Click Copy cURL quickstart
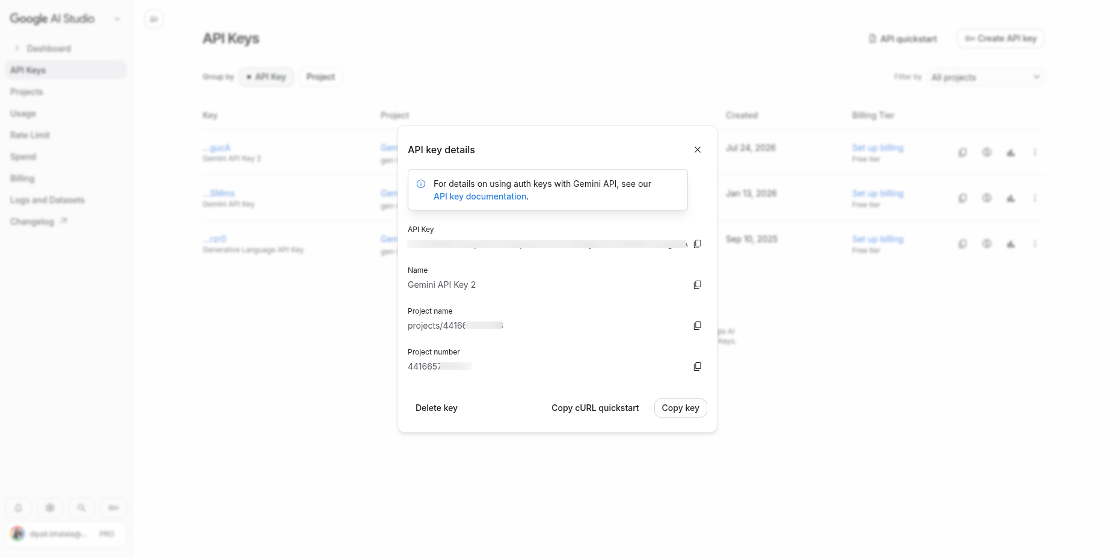This screenshot has height=557, width=1115. (x=595, y=408)
